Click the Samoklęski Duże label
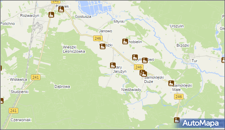 [x=154, y=79]
